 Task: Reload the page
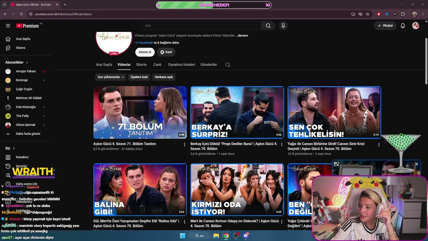21,14
